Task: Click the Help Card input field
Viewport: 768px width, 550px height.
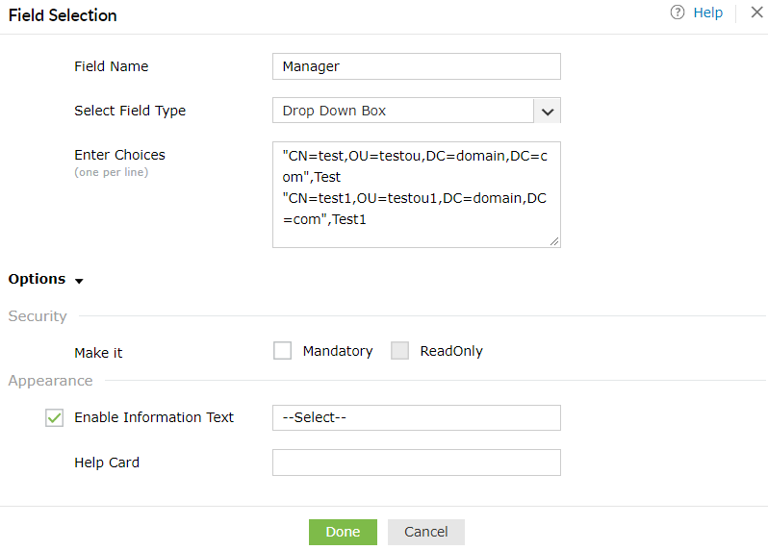Action: [x=416, y=462]
